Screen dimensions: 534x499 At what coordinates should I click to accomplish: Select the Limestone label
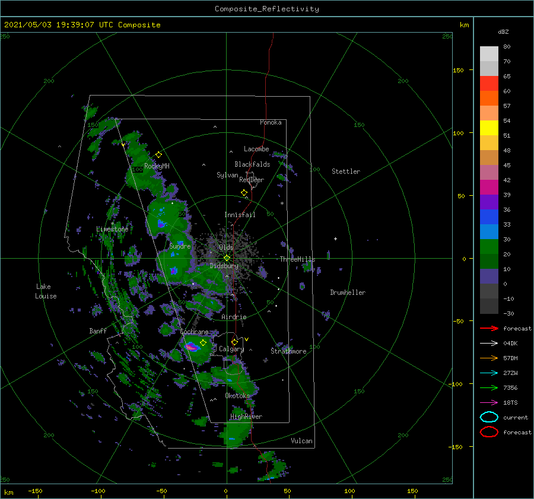point(112,229)
